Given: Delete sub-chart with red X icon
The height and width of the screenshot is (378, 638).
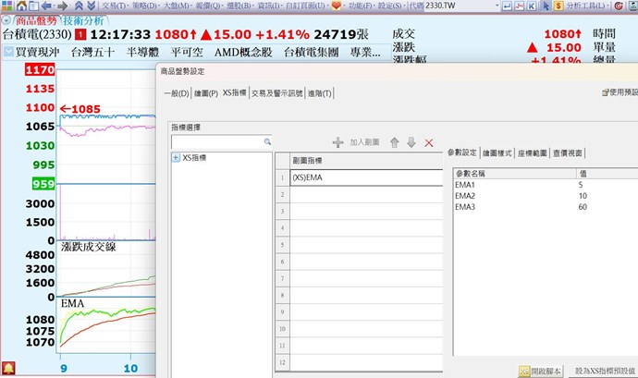Looking at the screenshot, I should (x=428, y=142).
